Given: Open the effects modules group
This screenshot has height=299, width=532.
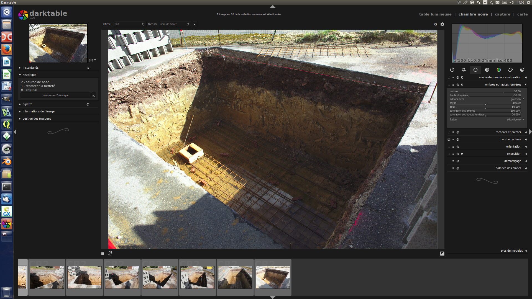Looking at the screenshot, I should point(522,70).
